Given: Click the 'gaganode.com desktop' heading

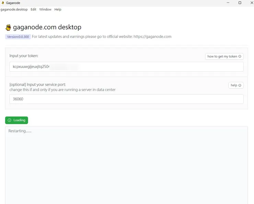Looking at the screenshot, I should pos(47,27).
